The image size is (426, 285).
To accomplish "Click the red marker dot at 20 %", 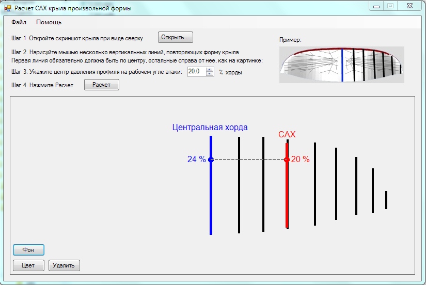I will (x=287, y=160).
